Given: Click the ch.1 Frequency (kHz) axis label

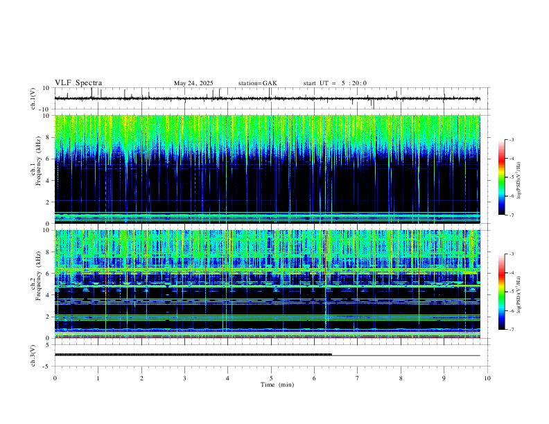Looking at the screenshot, I should pos(36,161).
